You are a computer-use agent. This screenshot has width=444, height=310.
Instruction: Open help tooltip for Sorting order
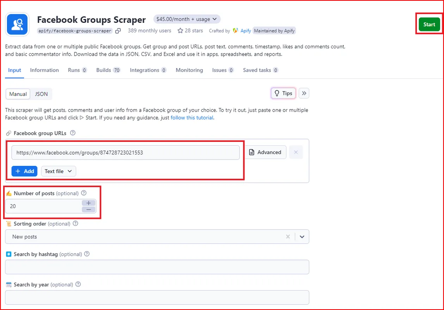coord(75,223)
